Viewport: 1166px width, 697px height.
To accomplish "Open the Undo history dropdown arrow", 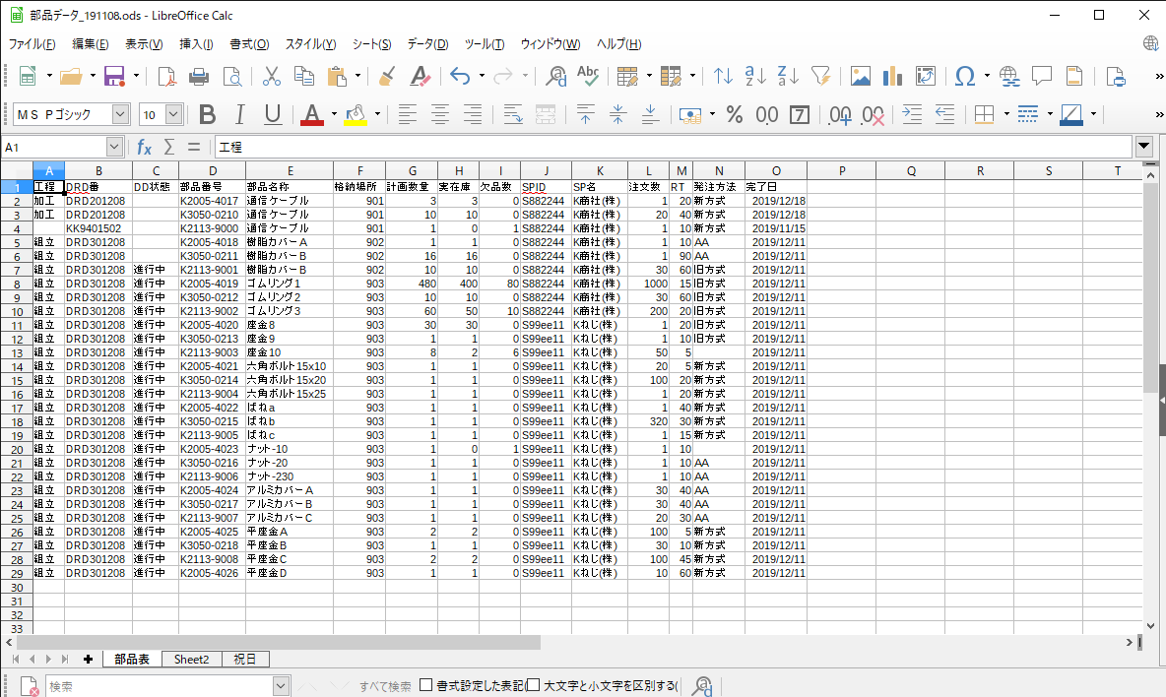I will pos(482,76).
